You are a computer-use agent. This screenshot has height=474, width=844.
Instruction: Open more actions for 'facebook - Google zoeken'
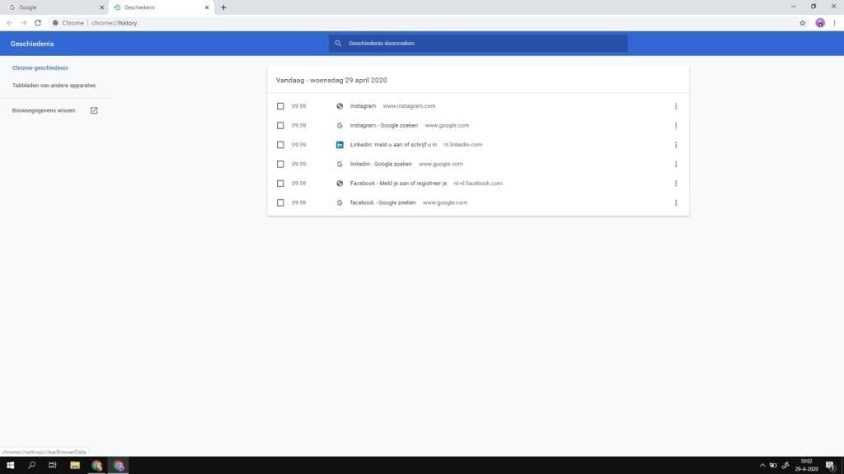(676, 203)
